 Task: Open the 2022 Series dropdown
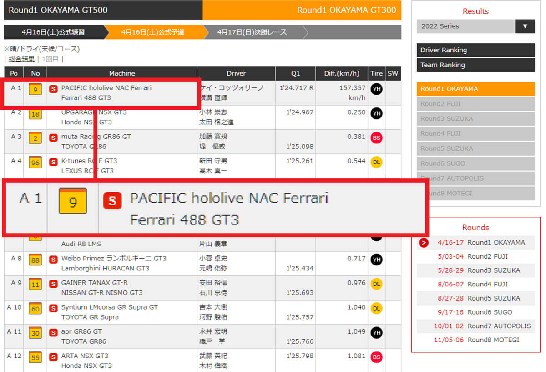point(475,26)
